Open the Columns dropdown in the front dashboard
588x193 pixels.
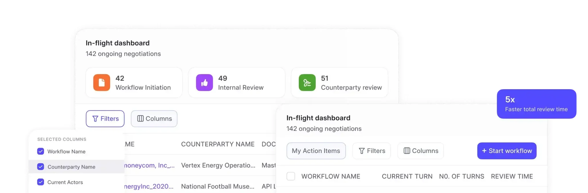(x=421, y=151)
